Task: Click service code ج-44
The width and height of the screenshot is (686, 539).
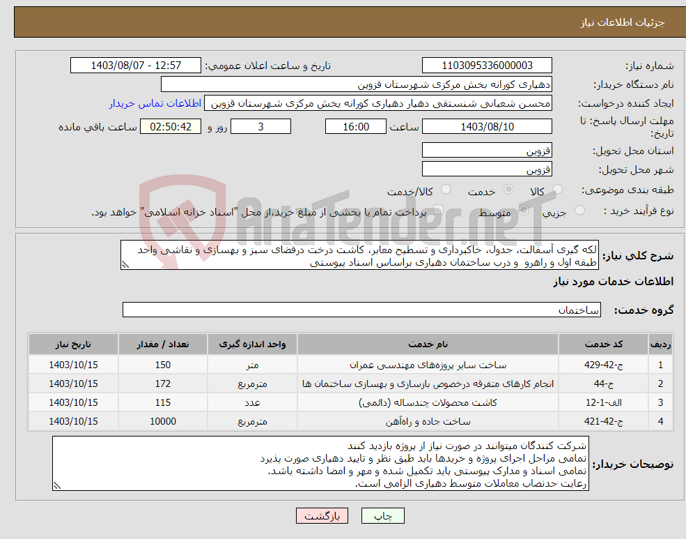Action: pos(603,384)
